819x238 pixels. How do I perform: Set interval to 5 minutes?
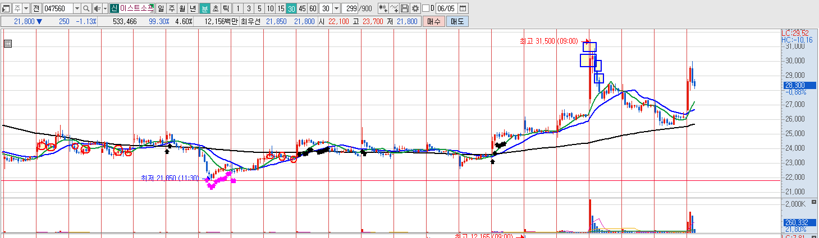259,8
